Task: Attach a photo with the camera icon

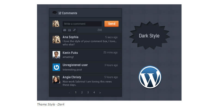Action: (65, 30)
